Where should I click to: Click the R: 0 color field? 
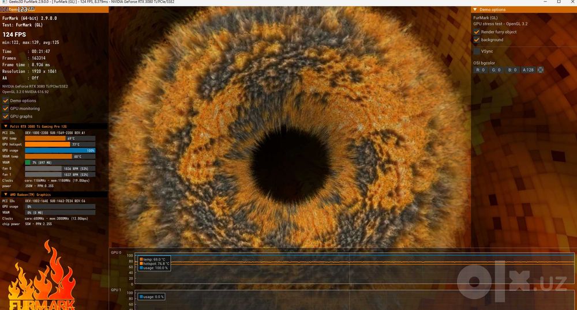(x=481, y=70)
